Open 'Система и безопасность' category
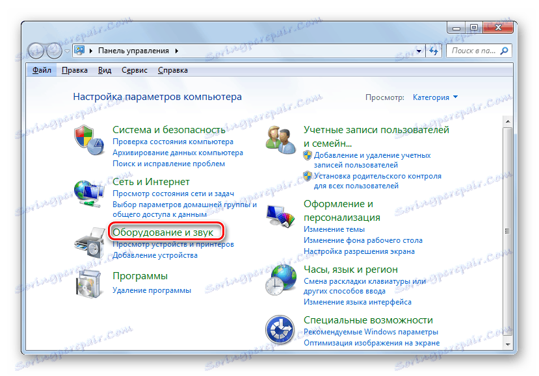Viewport: 539px width, 376px height. [169, 130]
